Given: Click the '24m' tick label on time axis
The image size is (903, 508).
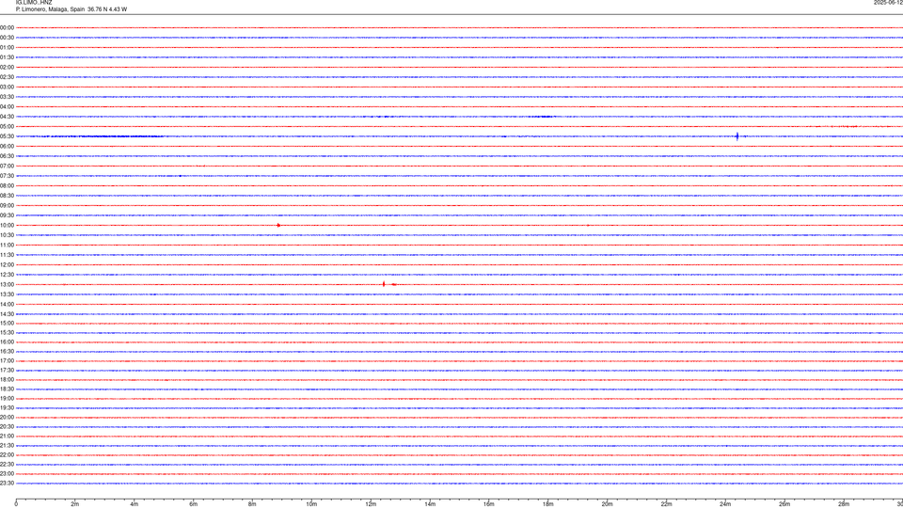Looking at the screenshot, I should coord(725,504).
